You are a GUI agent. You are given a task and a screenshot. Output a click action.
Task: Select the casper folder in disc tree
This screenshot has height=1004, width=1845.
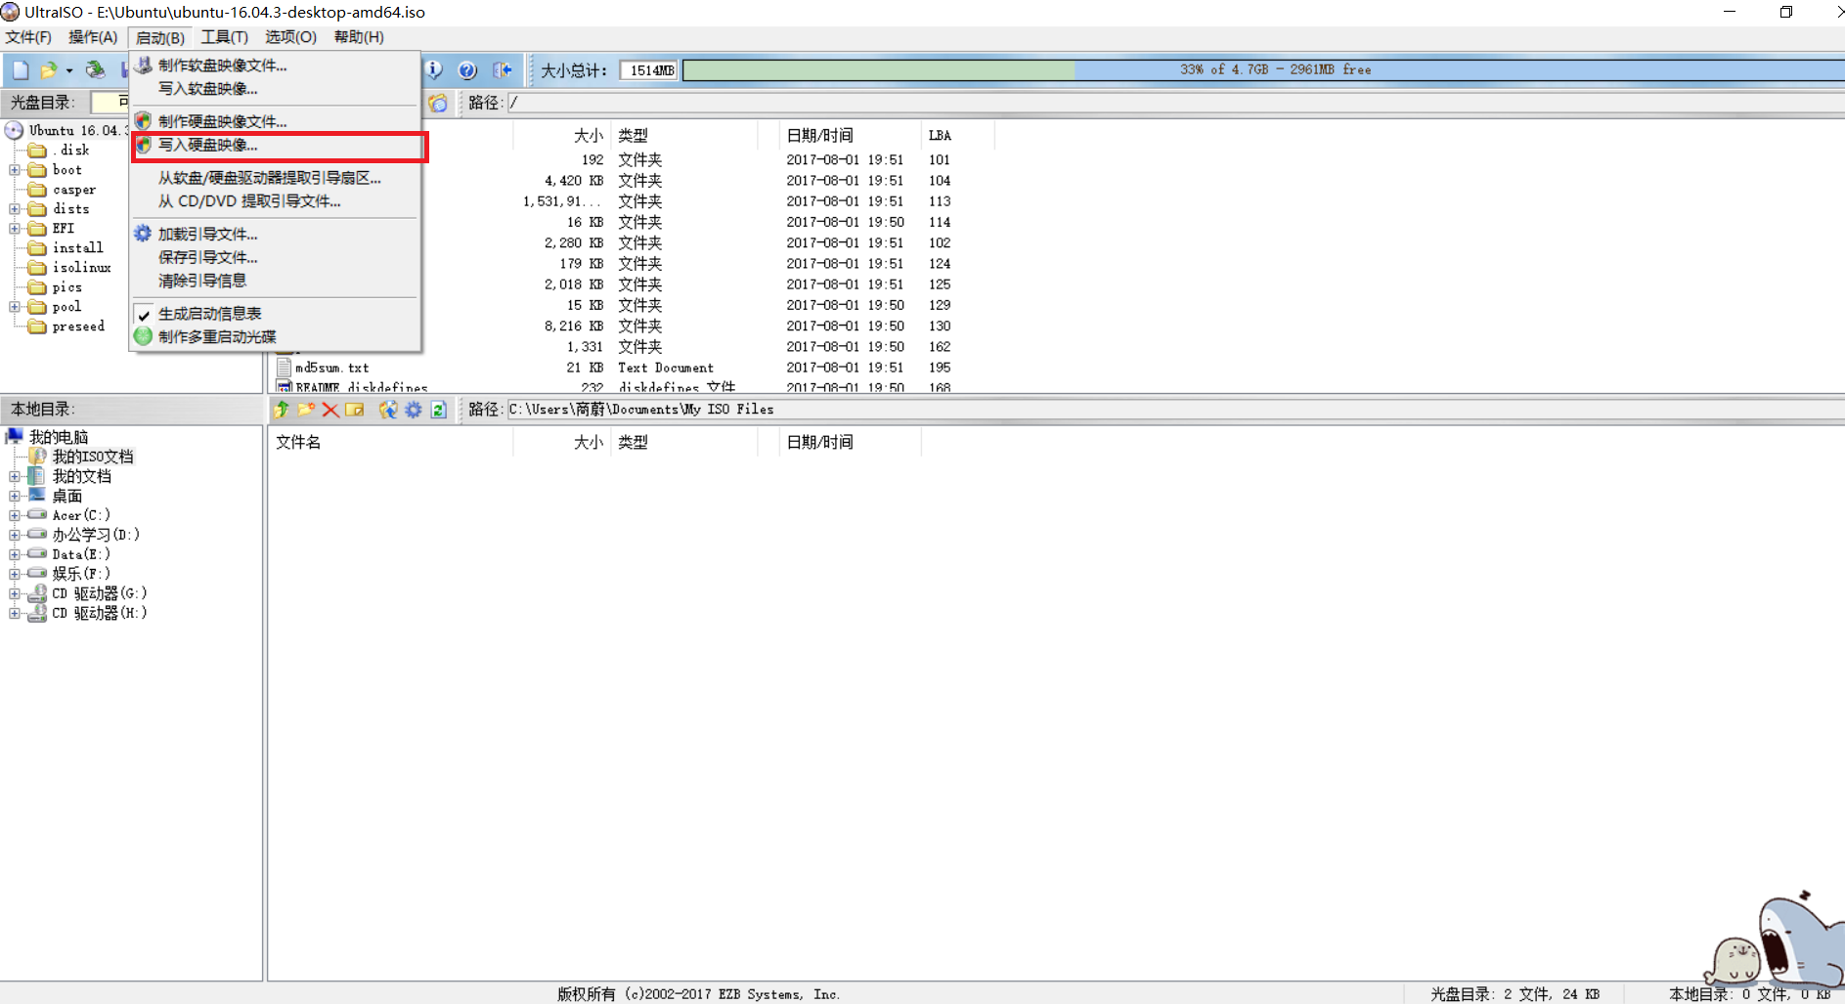point(74,190)
